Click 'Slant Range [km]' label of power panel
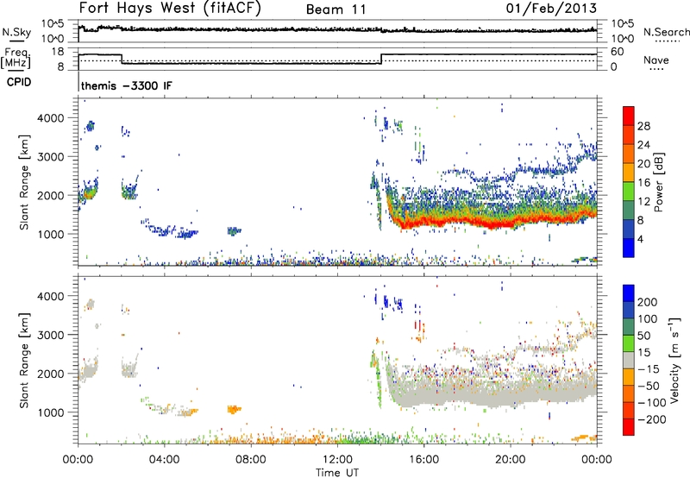690x478 pixels. (24, 182)
